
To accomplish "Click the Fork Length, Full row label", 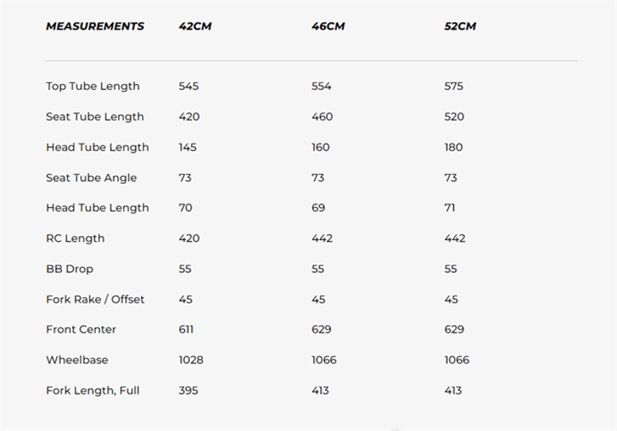I will click(93, 390).
